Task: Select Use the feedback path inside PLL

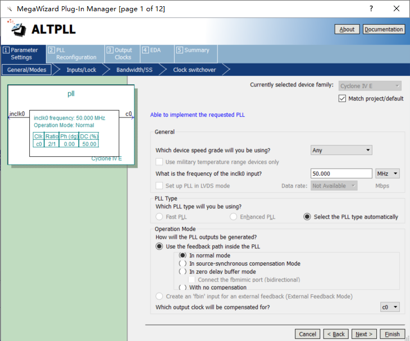Action: [x=160, y=246]
